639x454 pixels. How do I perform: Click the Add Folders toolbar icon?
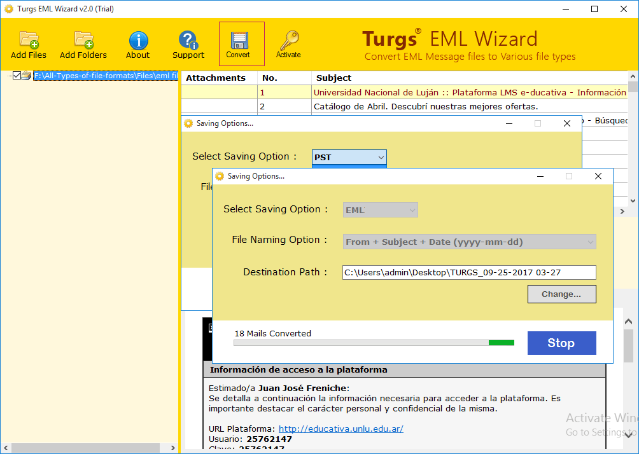(x=83, y=39)
